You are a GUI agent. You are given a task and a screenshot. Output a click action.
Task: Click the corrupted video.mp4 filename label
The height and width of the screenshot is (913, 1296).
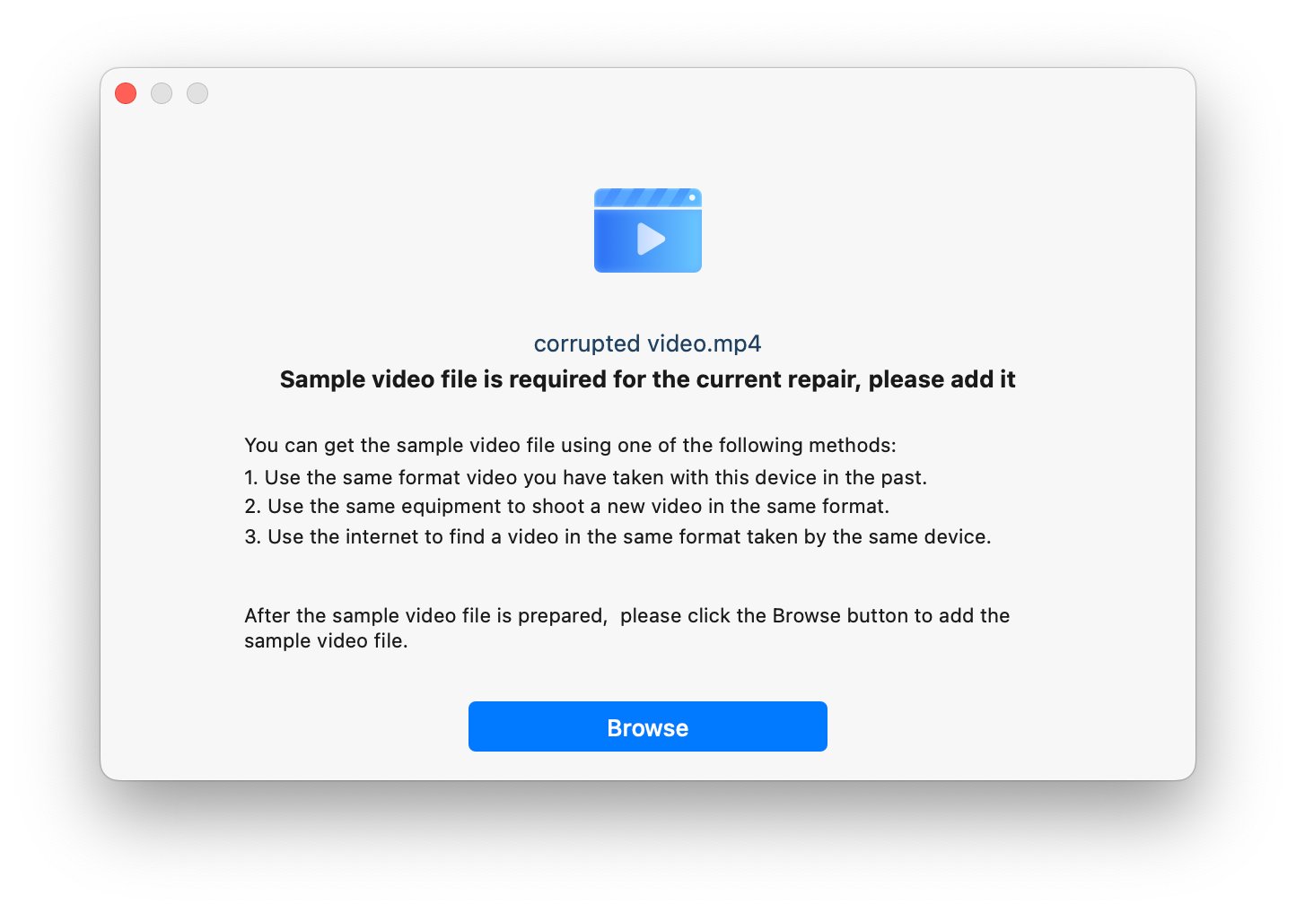647,343
